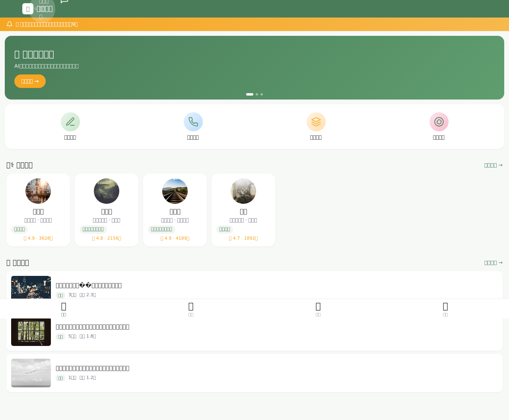Viewport: 509px width, 420px height.
Task: Open the orange layers quick action icon
Action: 316,122
